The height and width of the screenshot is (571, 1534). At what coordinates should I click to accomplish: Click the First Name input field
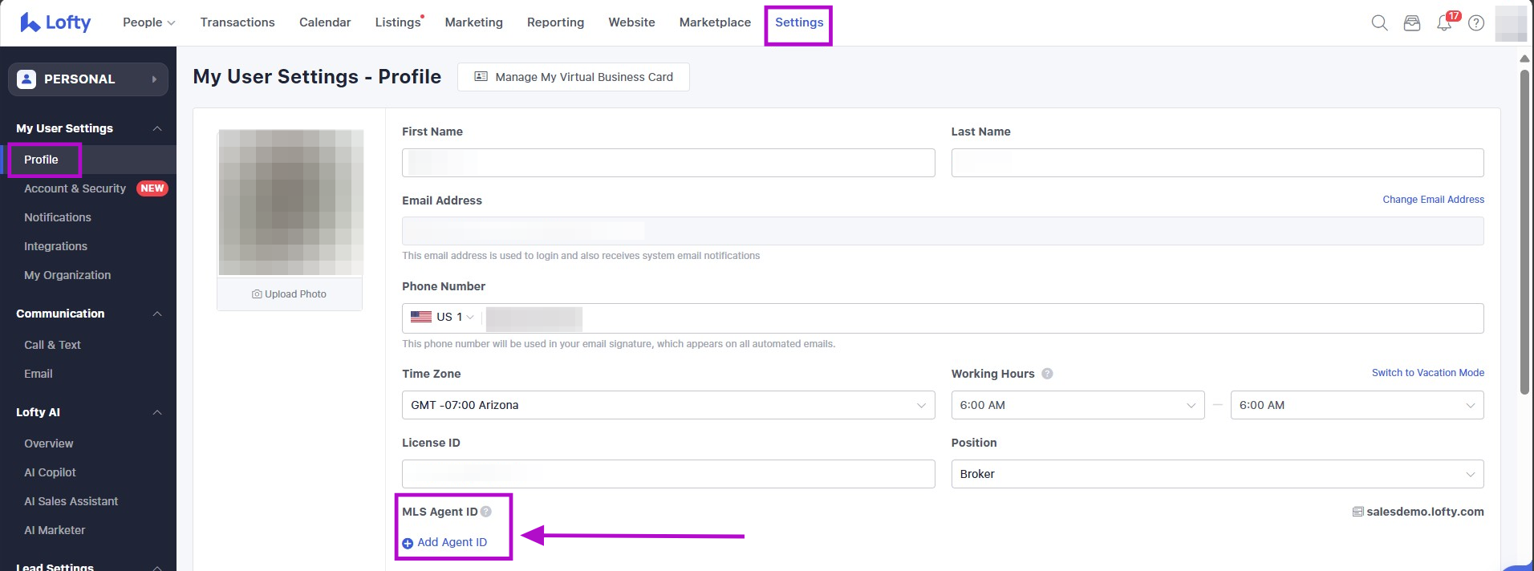click(668, 163)
